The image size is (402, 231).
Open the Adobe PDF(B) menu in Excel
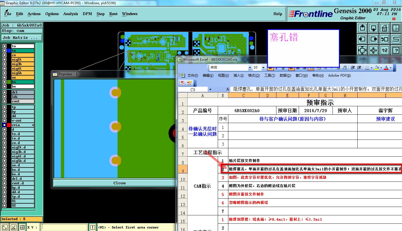[x=339, y=76]
